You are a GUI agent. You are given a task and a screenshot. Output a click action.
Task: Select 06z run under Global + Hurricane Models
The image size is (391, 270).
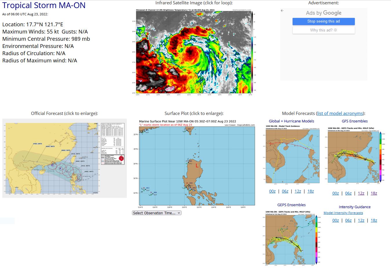(x=285, y=191)
